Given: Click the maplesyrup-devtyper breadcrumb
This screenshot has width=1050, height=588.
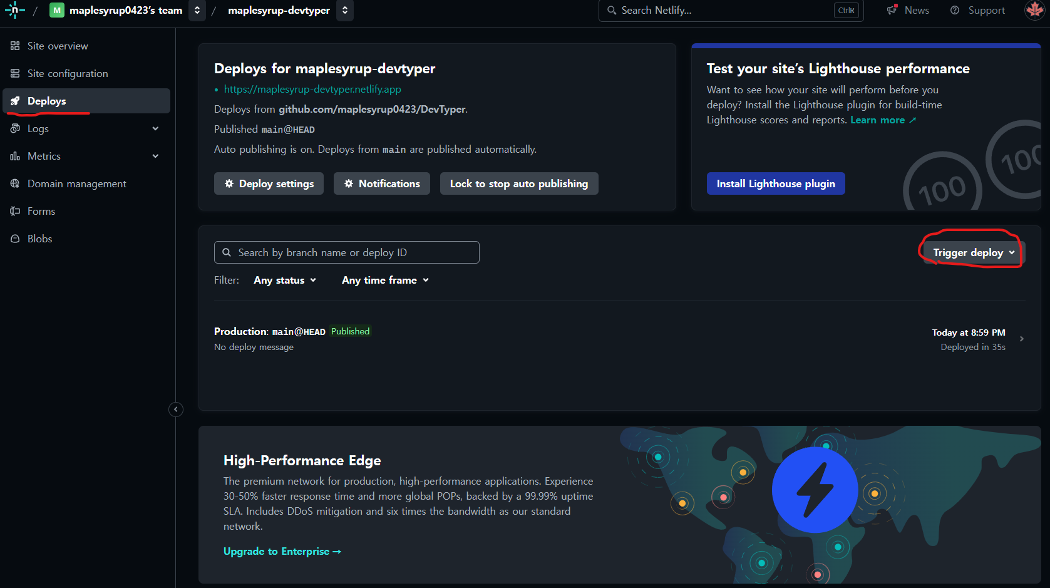Looking at the screenshot, I should pyautogui.click(x=279, y=10).
